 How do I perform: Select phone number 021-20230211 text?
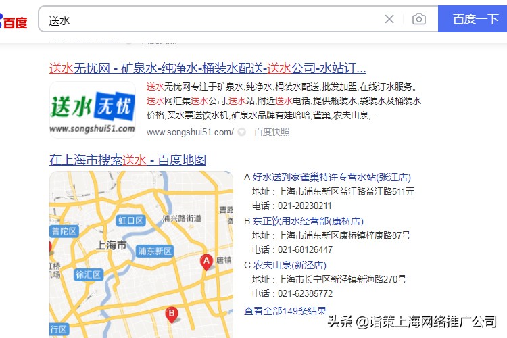305,206
